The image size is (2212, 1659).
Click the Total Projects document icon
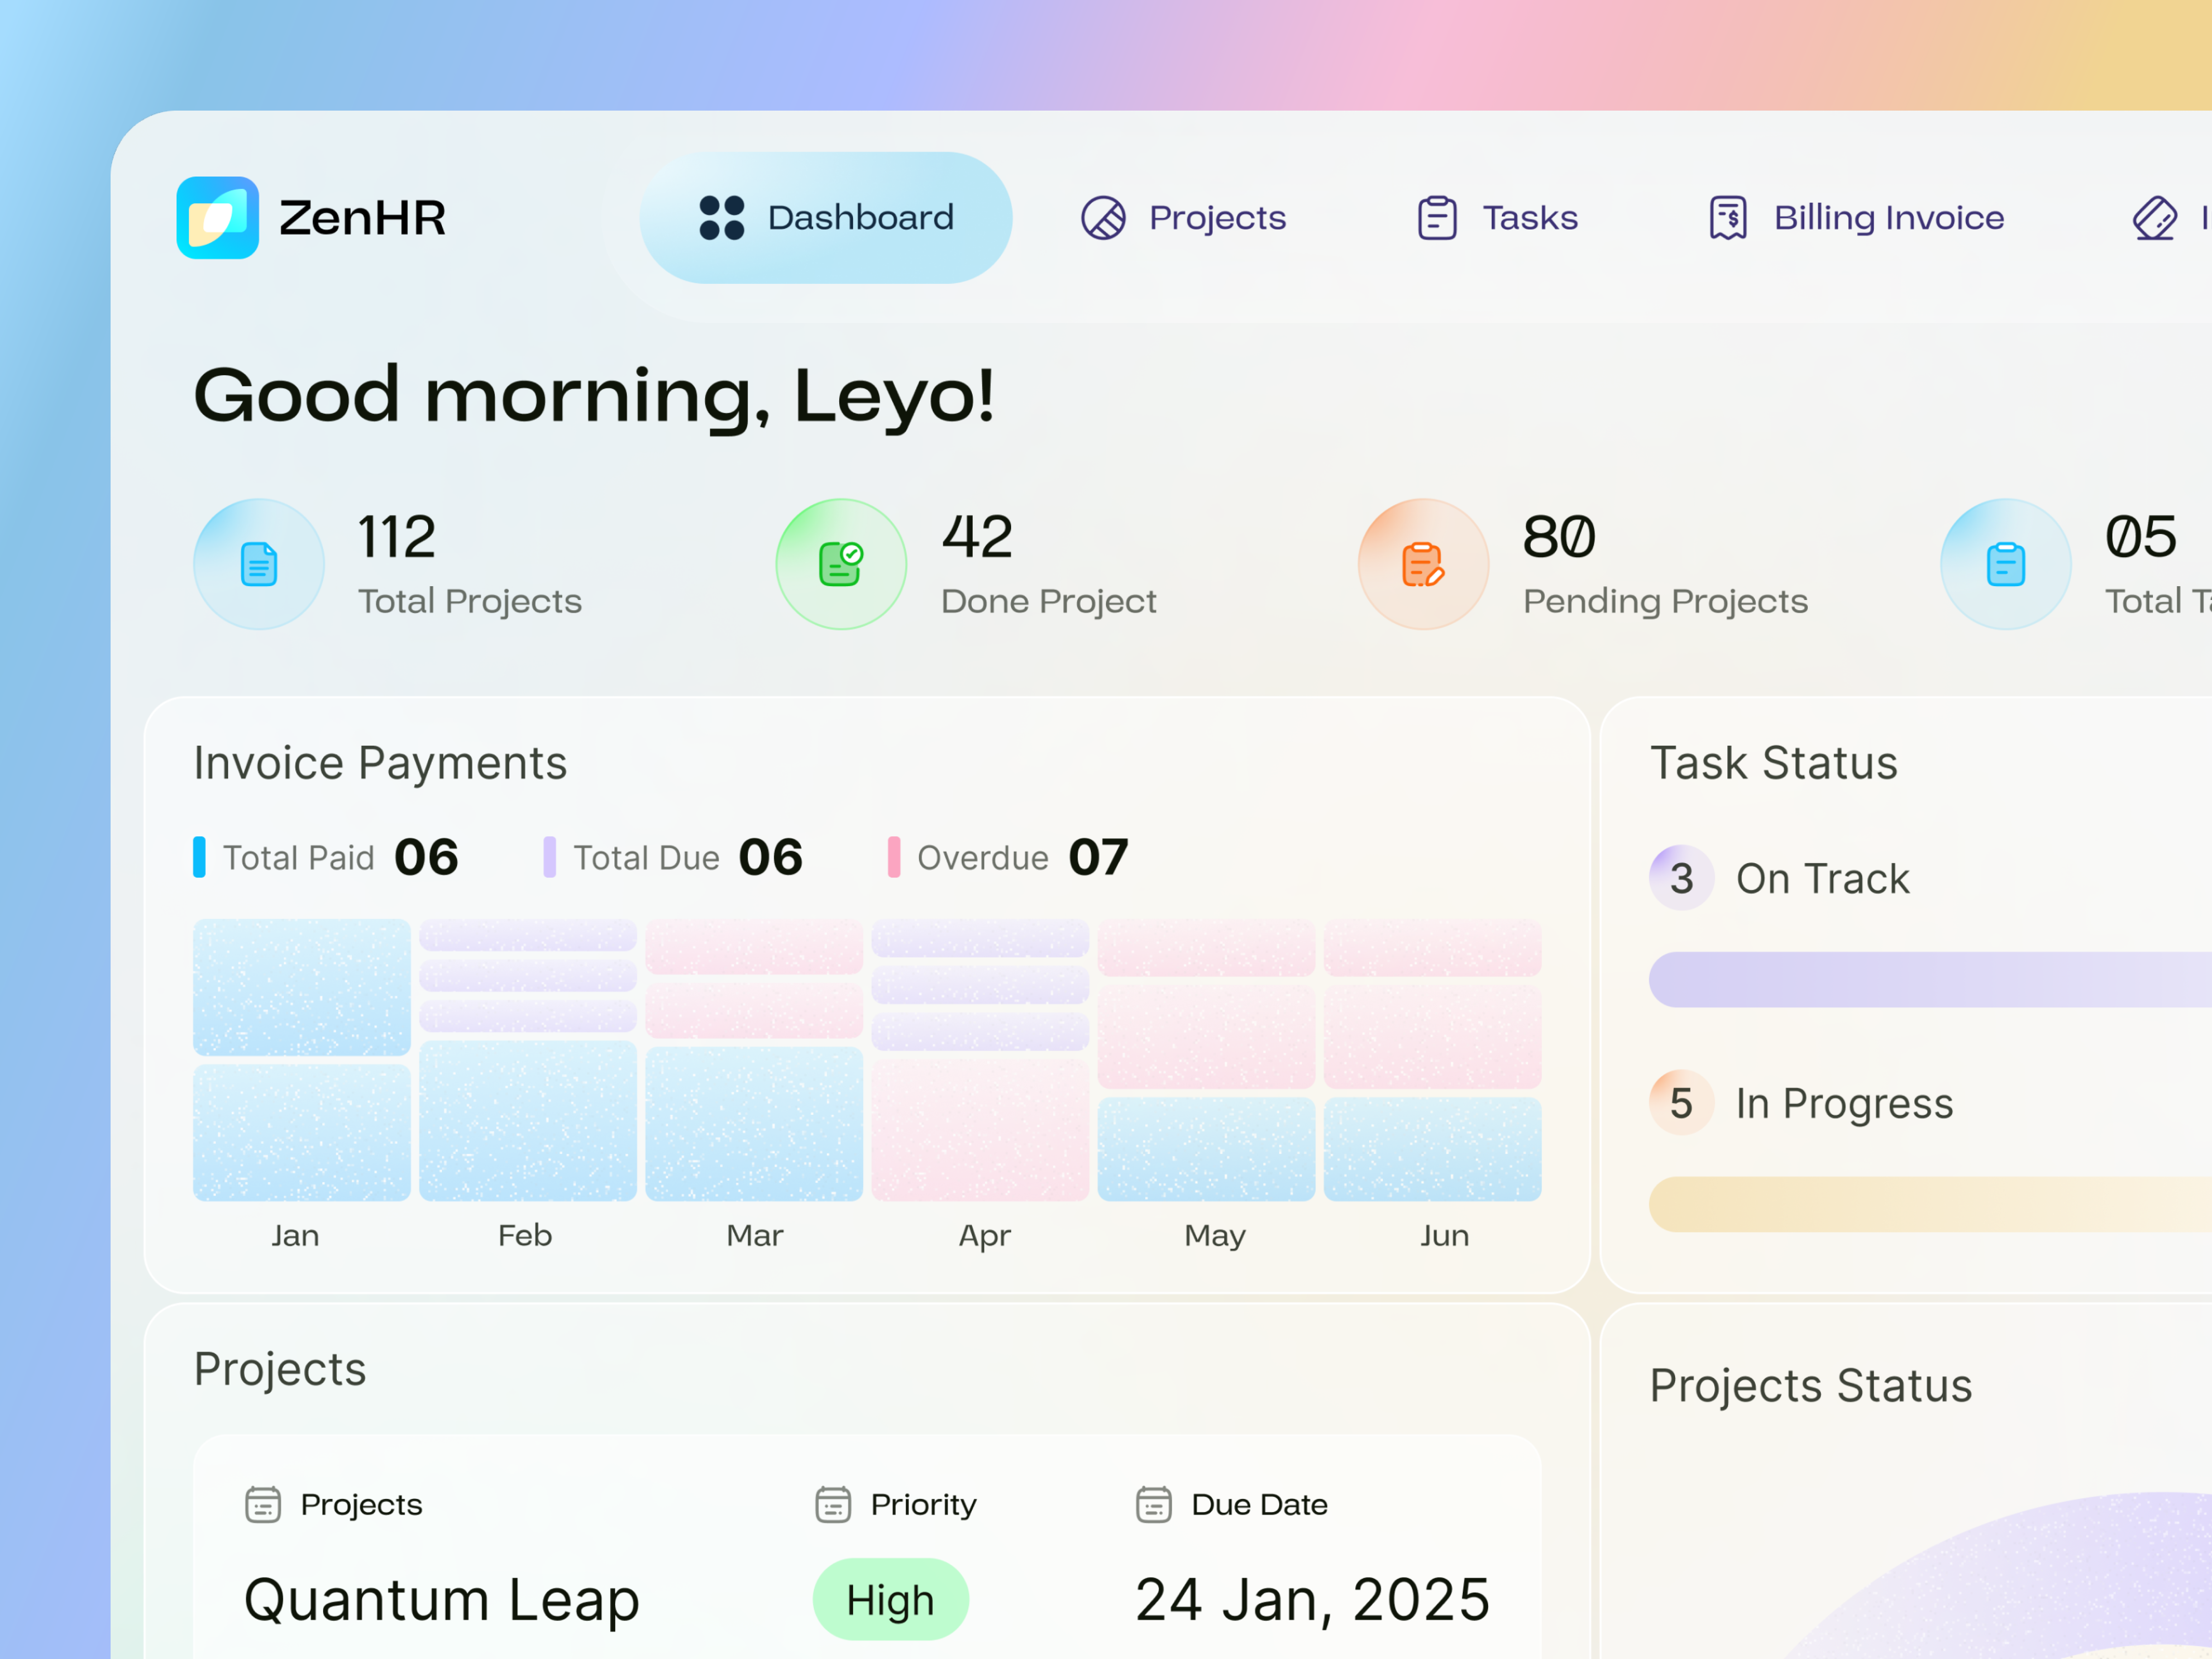click(258, 564)
